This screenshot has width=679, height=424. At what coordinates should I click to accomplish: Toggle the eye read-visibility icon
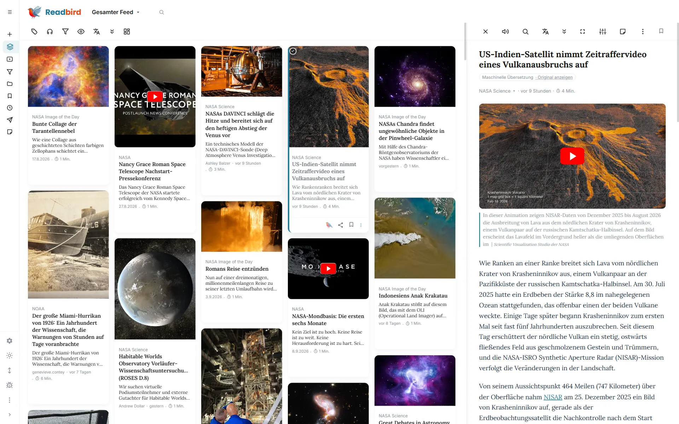point(81,31)
